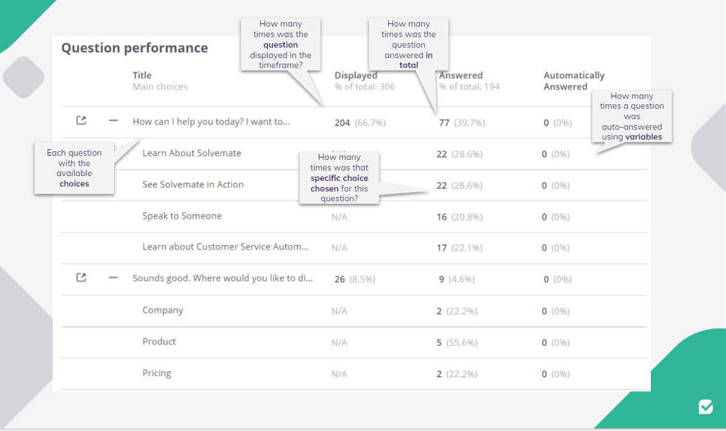Click the answered count '16 (20.8%)'
726x431 pixels.
click(460, 217)
